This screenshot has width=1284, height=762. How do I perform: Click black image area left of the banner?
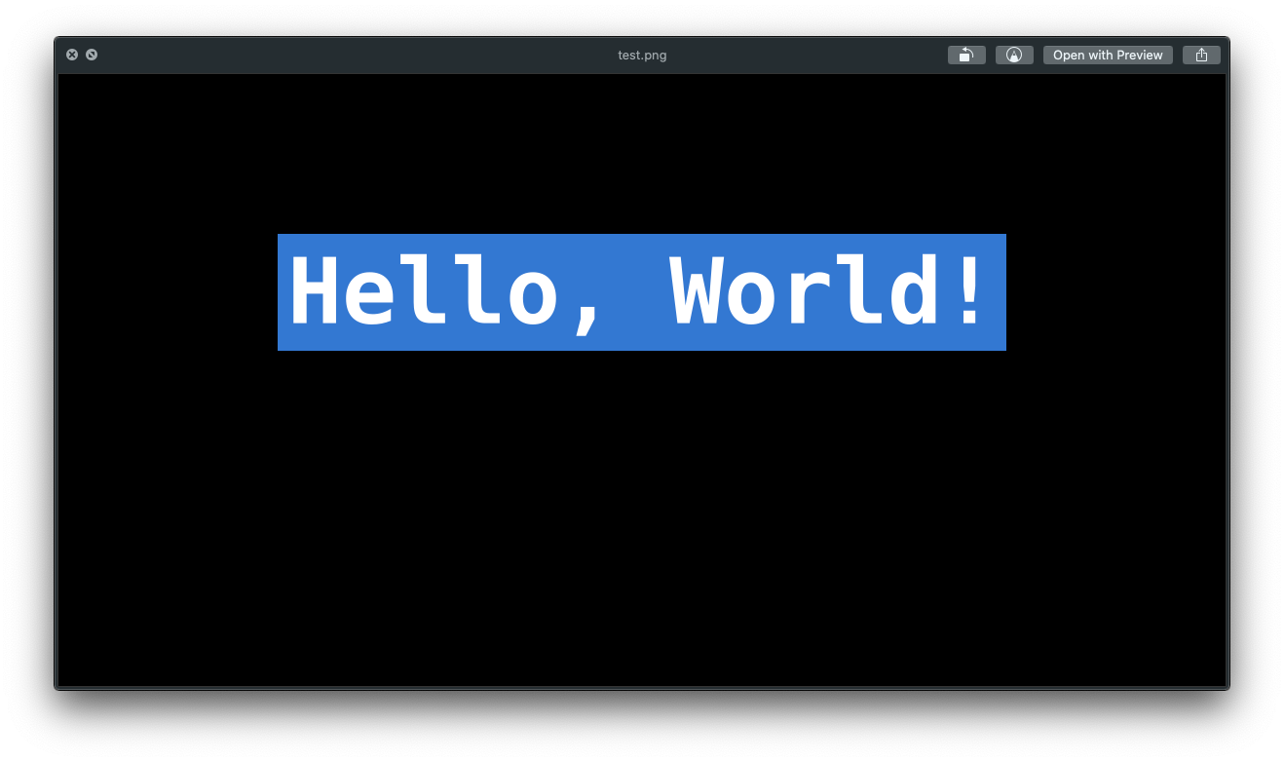[x=166, y=292]
